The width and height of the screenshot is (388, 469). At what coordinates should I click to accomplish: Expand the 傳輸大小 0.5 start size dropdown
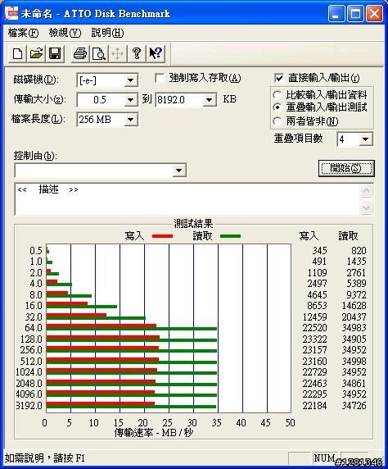[x=130, y=99]
